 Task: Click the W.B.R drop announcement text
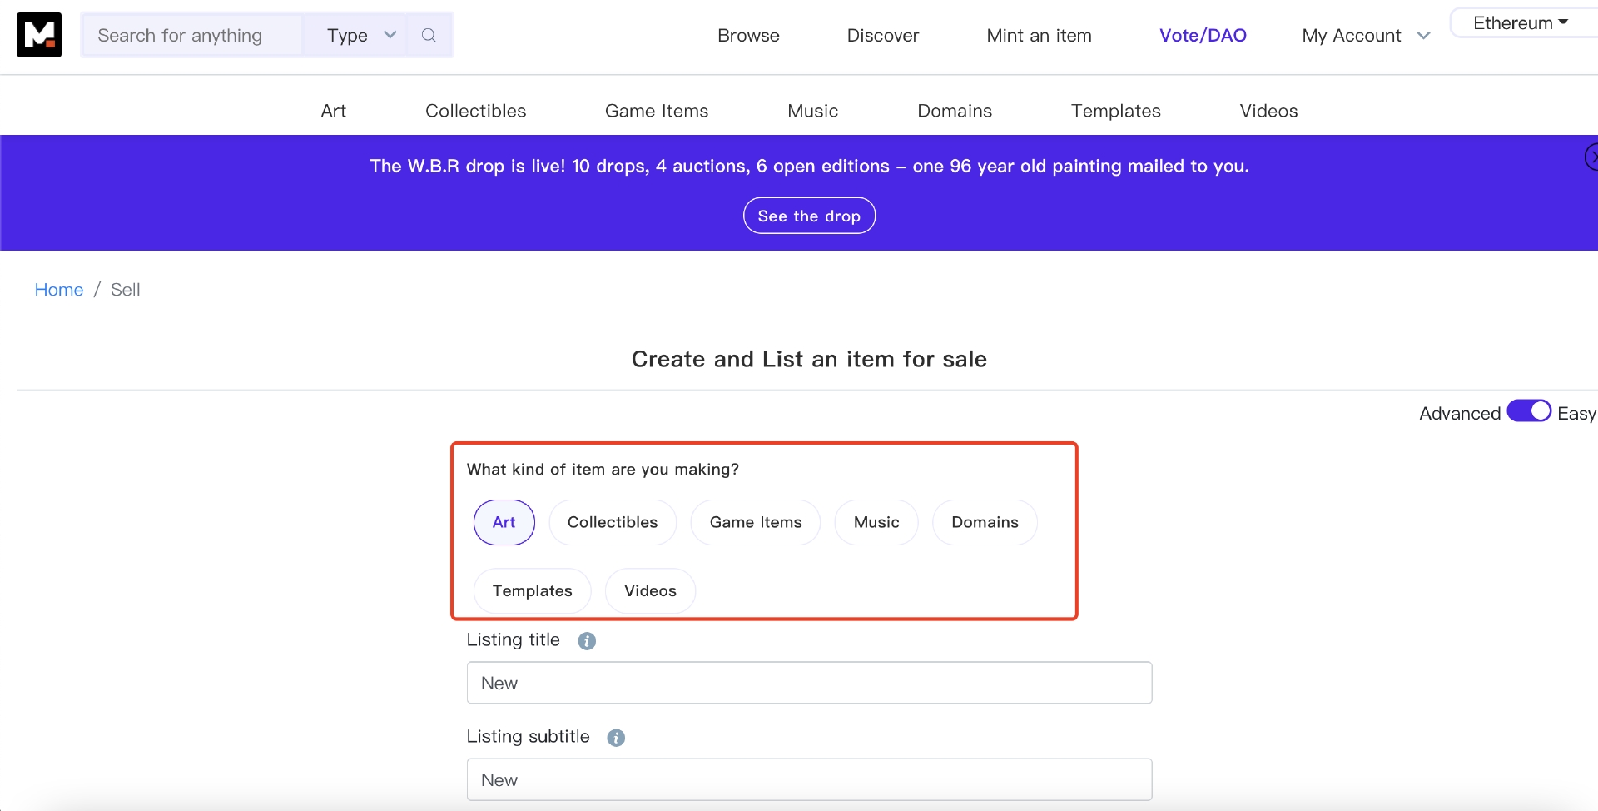coord(809,167)
